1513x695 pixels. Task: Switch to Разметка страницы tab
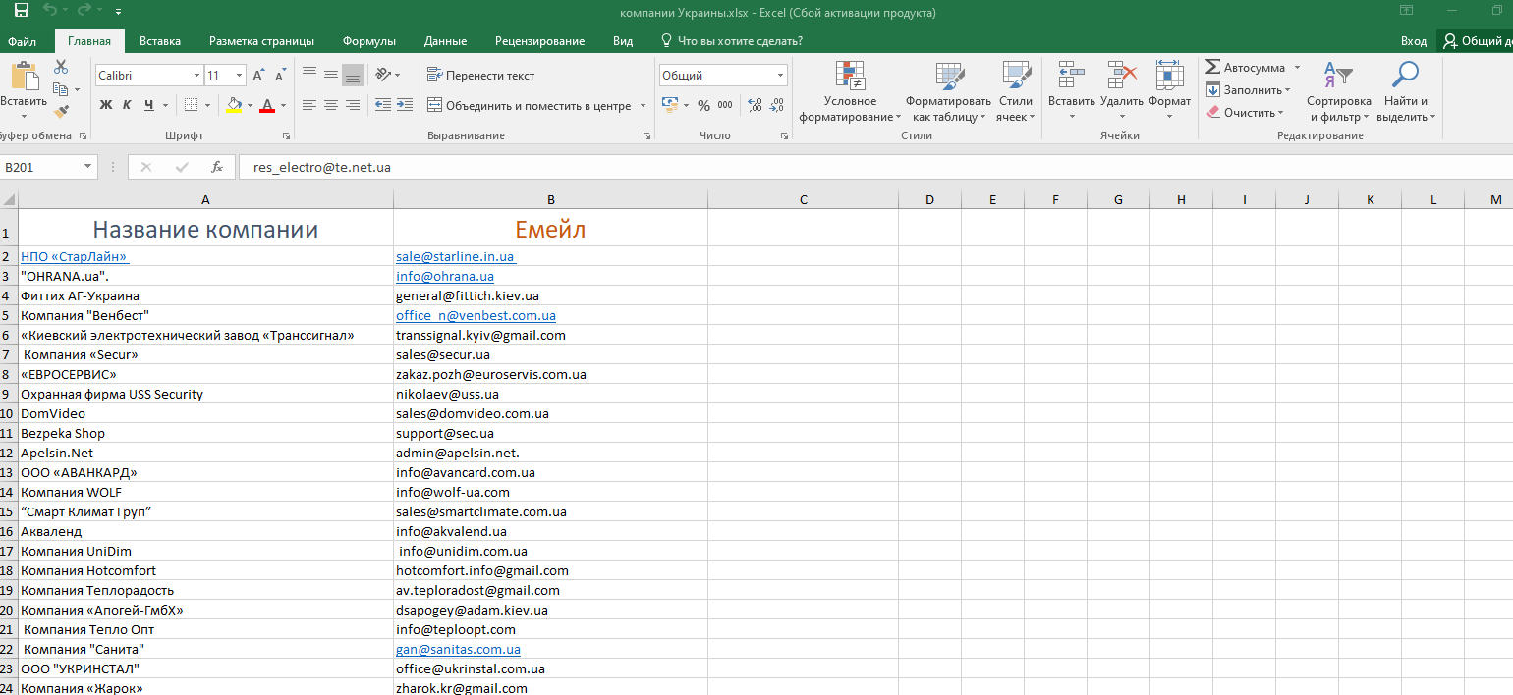[x=261, y=41]
